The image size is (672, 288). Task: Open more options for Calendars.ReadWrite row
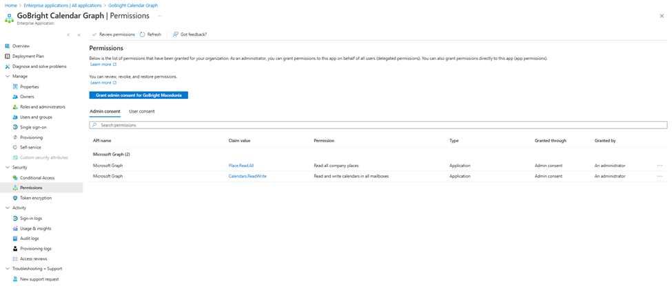660,176
